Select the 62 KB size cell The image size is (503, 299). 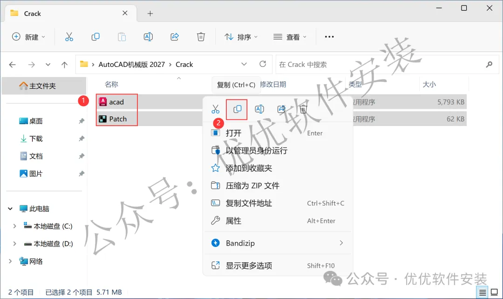[x=455, y=119]
